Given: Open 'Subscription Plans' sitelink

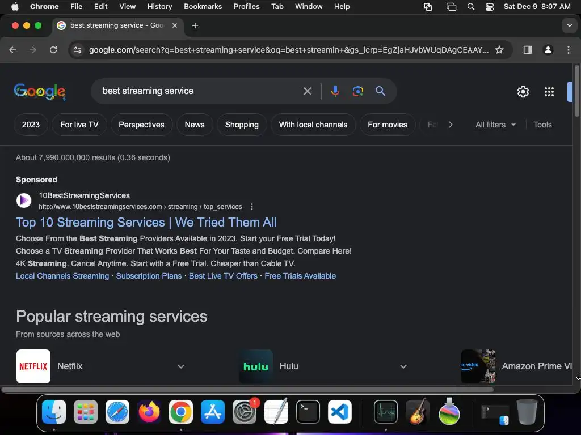Looking at the screenshot, I should [149, 276].
